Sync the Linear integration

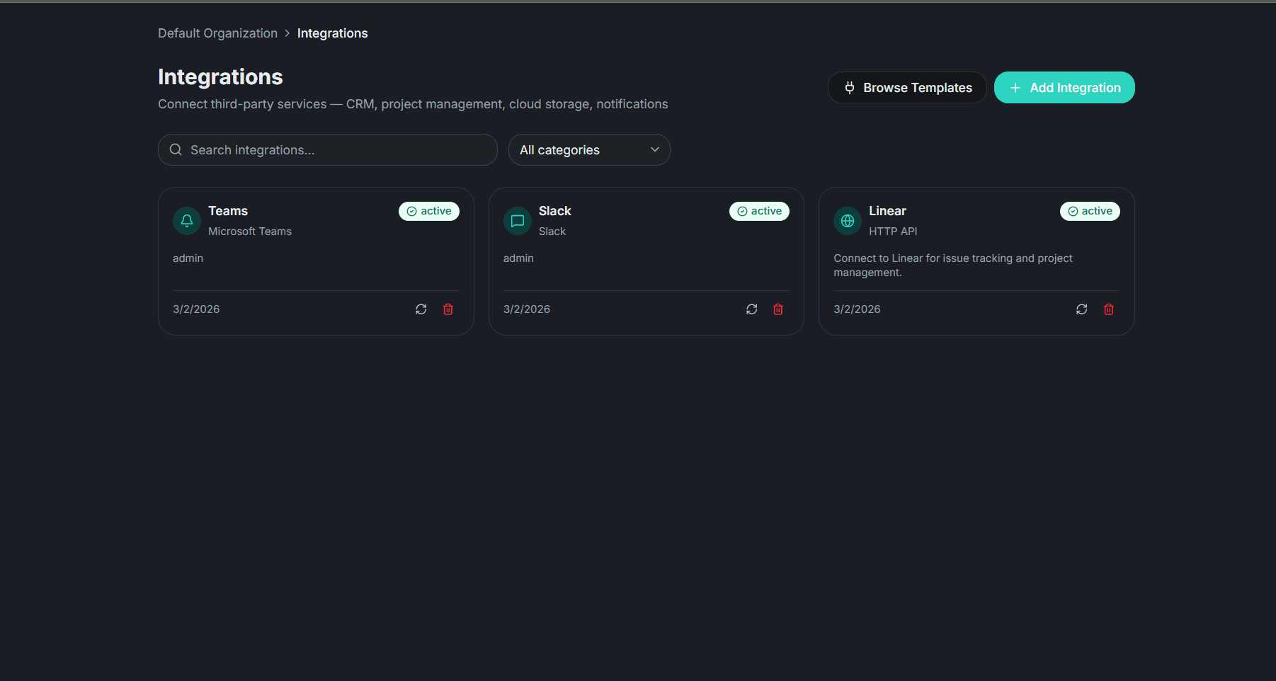[1081, 309]
